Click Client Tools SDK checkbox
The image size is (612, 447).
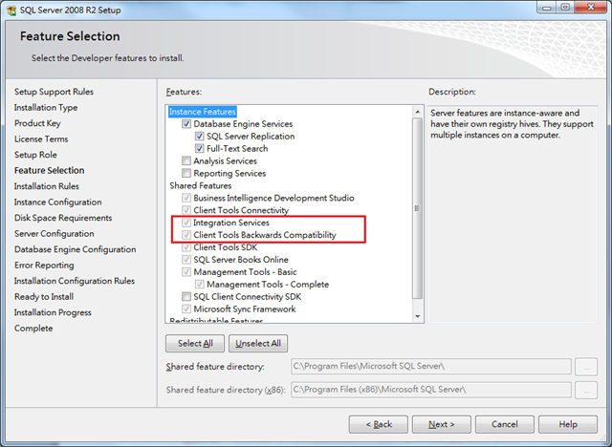[x=186, y=247]
